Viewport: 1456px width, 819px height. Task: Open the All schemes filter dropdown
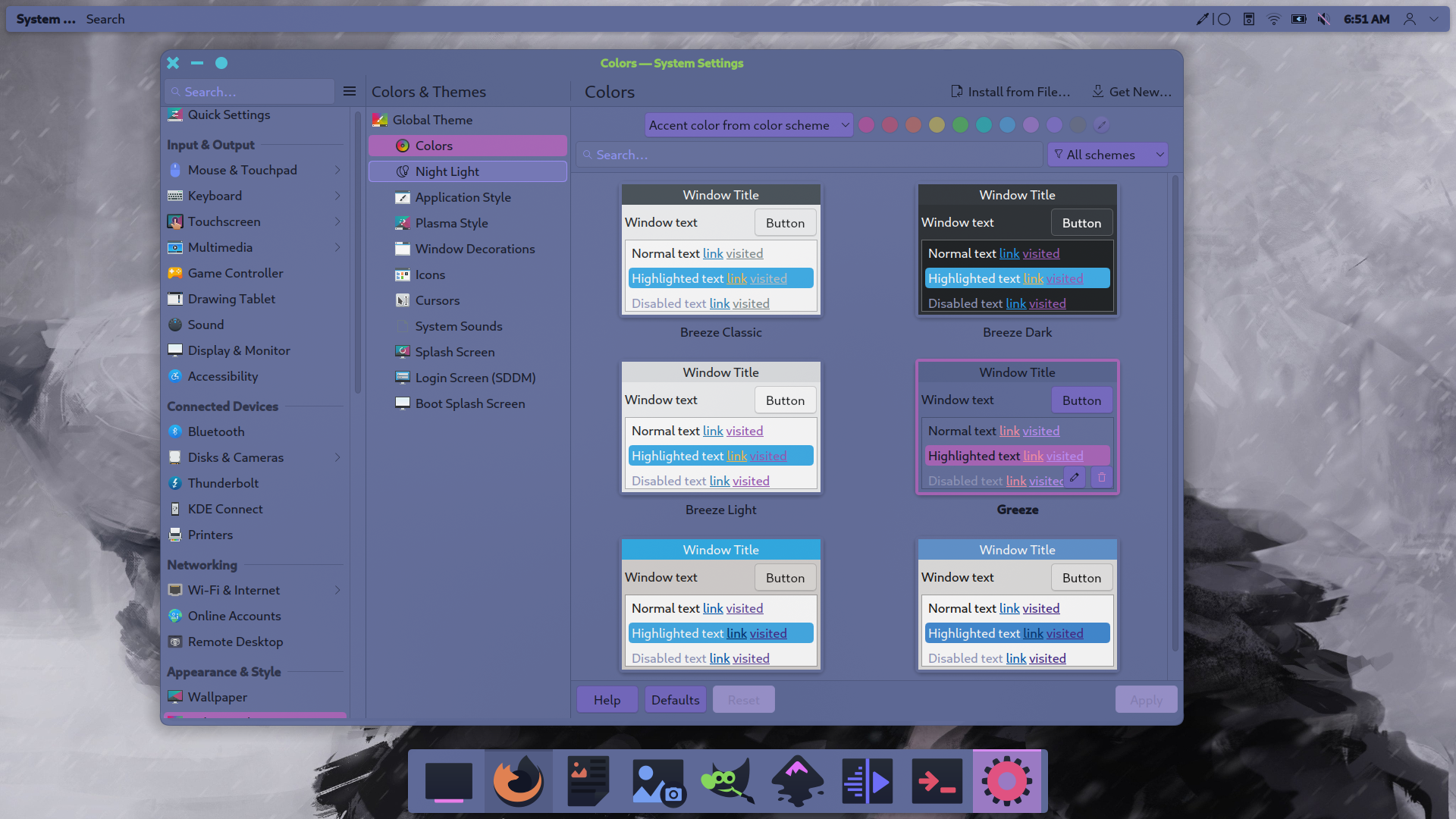1107,155
